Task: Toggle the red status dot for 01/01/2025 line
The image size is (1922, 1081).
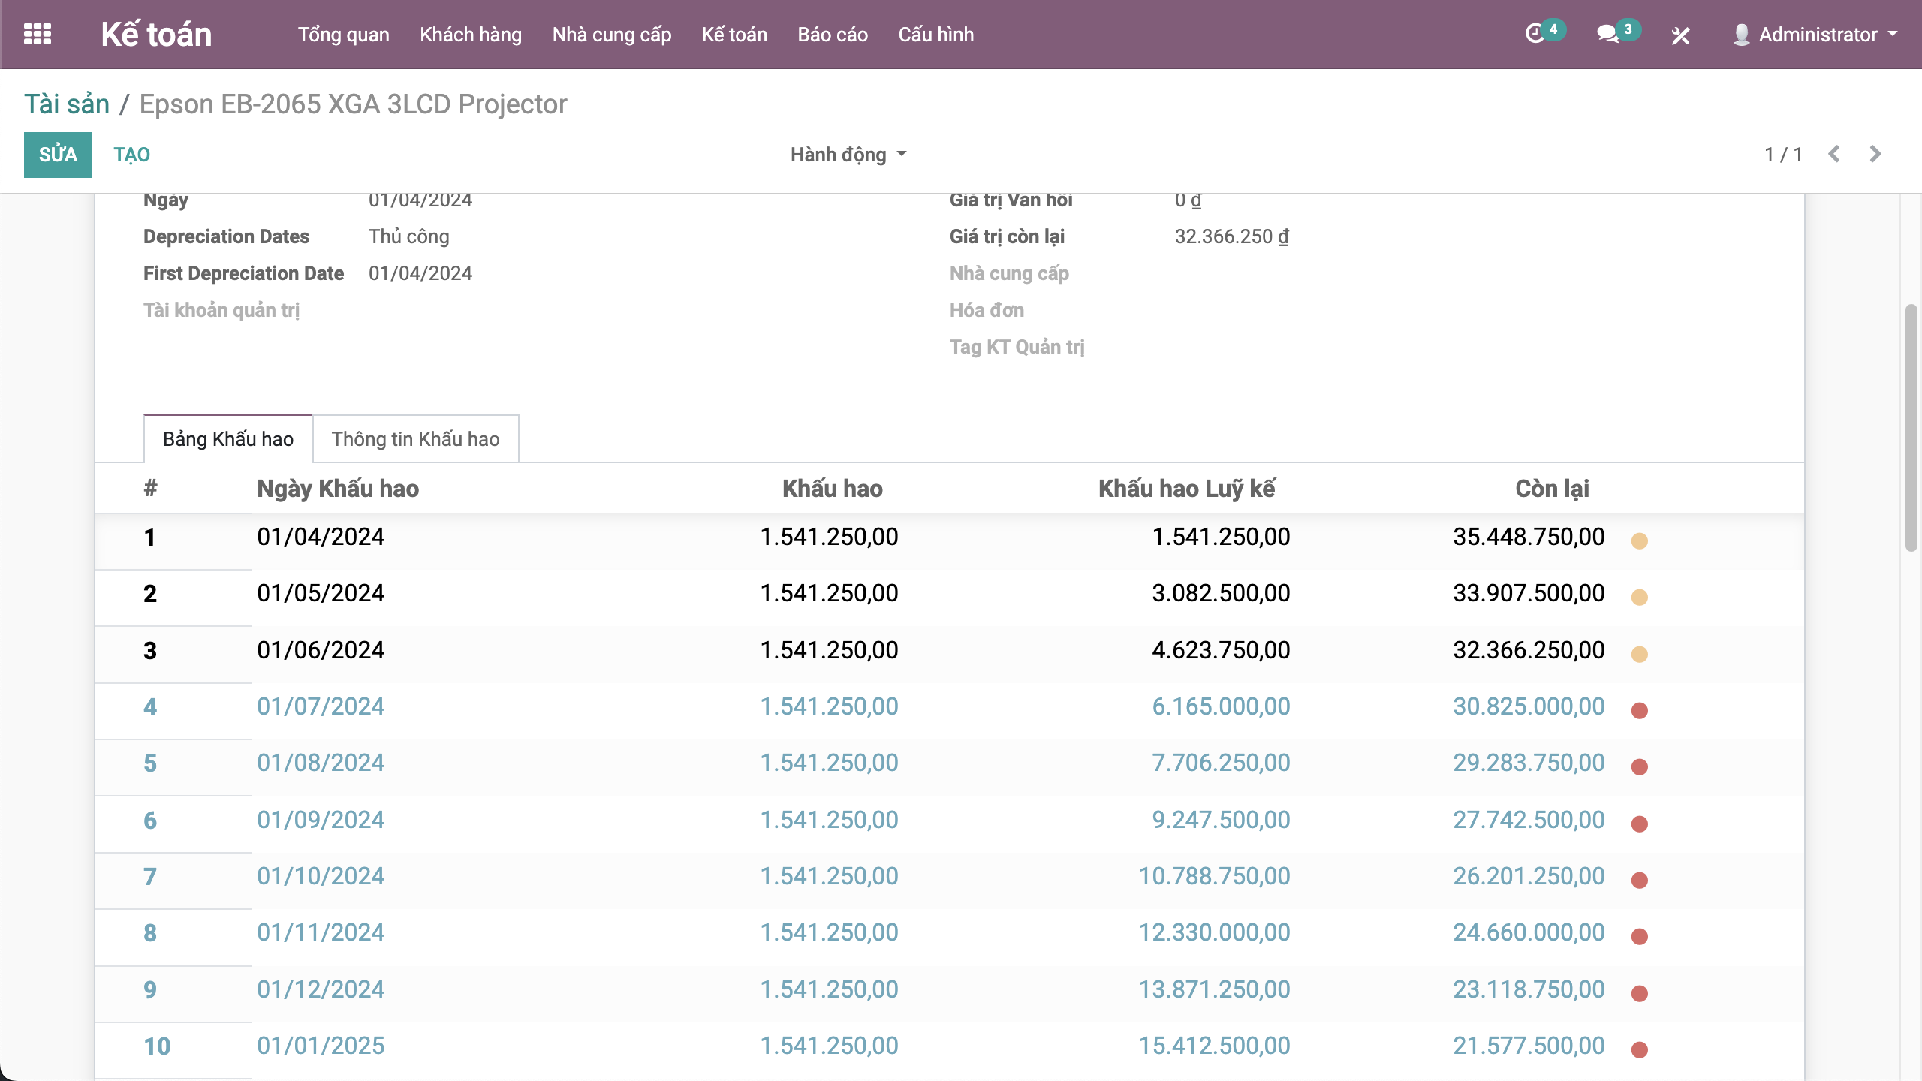Action: coord(1639,1049)
